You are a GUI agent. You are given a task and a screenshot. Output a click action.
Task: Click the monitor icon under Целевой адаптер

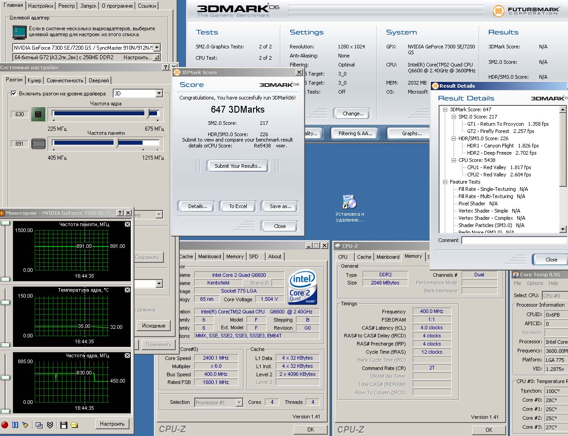point(19,32)
